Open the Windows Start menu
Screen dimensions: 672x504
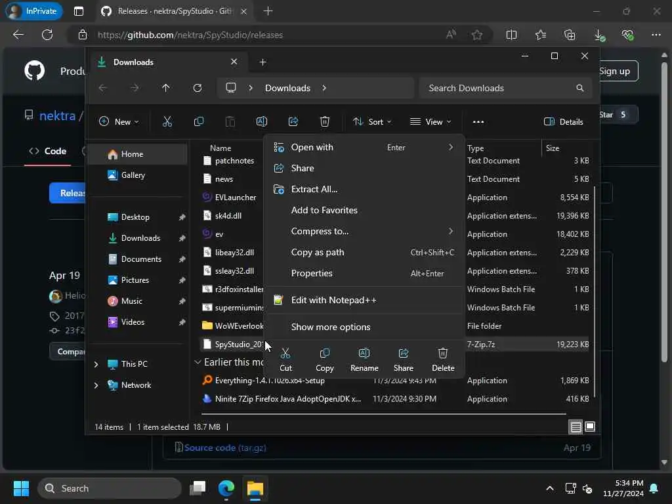click(x=21, y=488)
